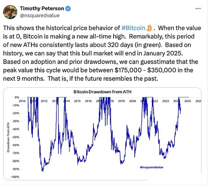Click the Bitcoin emoji icon
The image size is (208, 187).
(149, 28)
